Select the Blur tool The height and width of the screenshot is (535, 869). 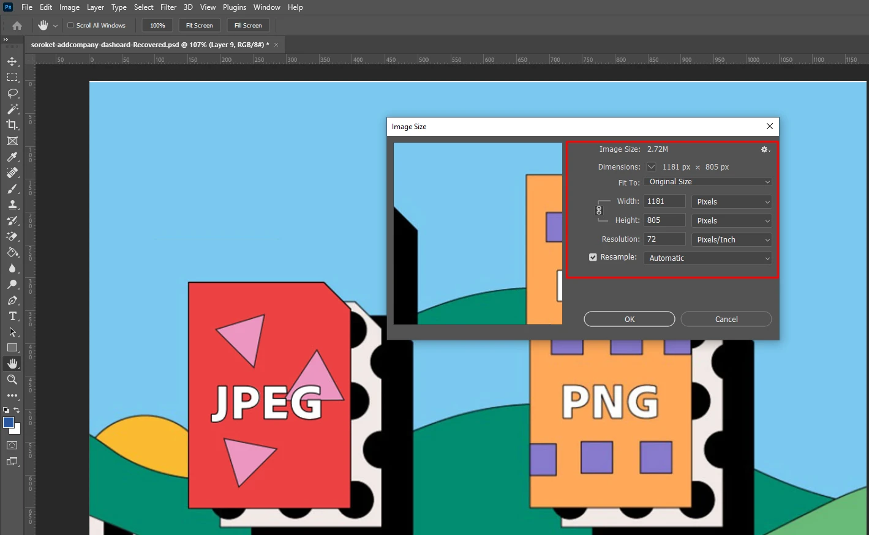(12, 268)
